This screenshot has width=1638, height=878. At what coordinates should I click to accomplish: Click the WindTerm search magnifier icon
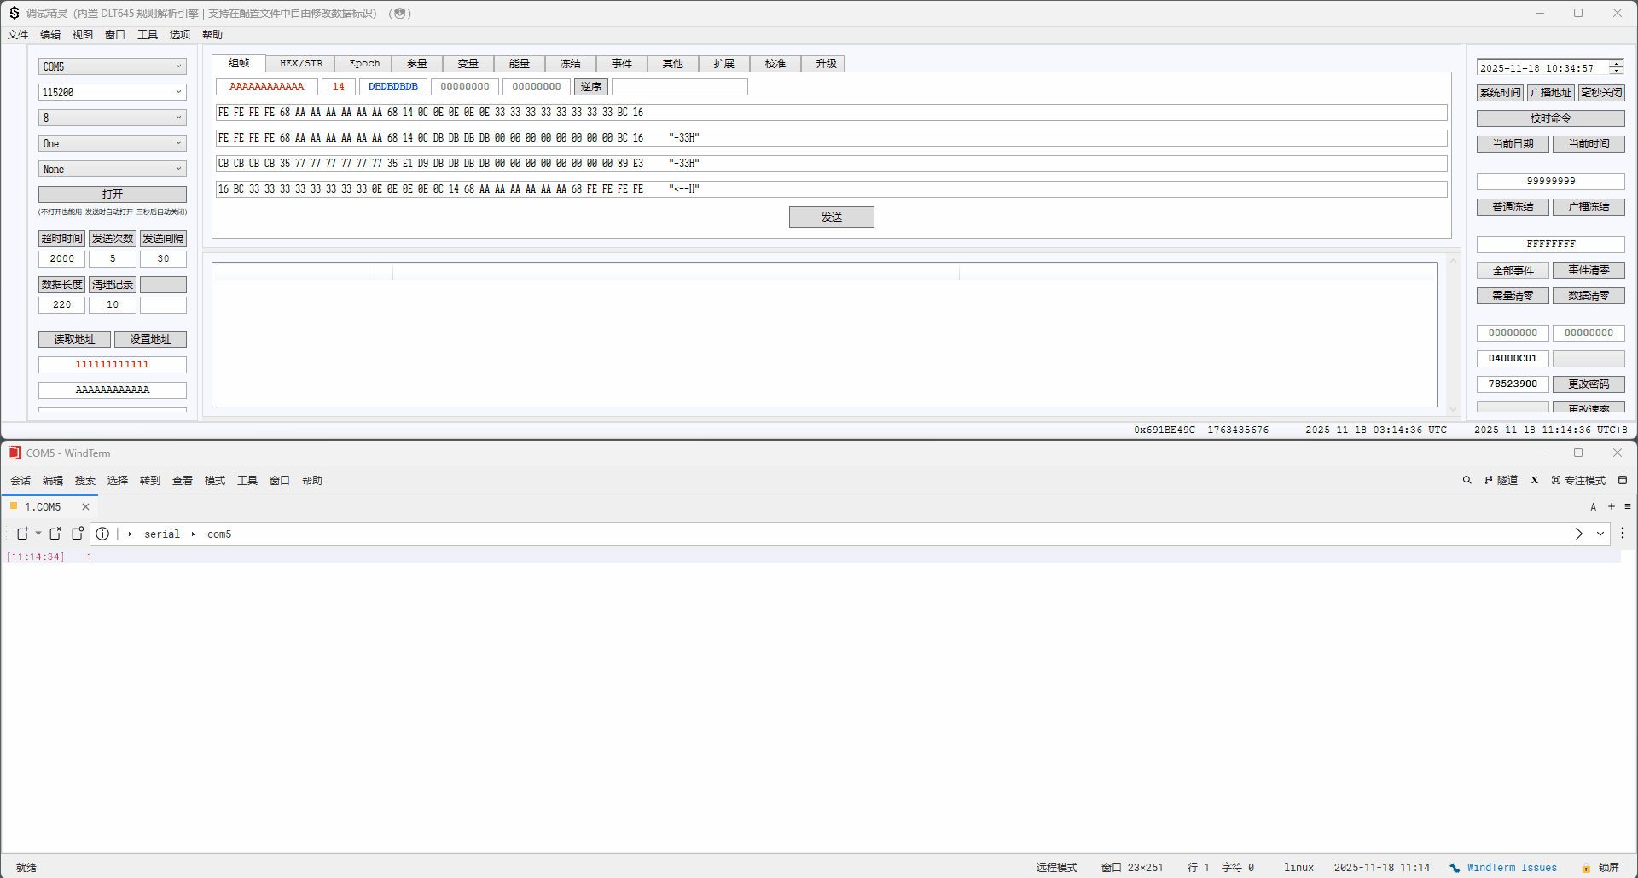(1467, 480)
